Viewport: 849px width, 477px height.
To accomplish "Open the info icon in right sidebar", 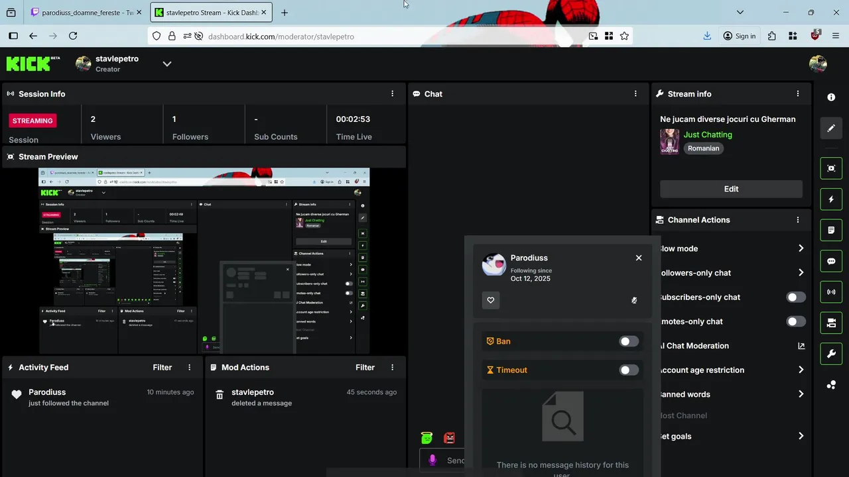I will tap(831, 97).
